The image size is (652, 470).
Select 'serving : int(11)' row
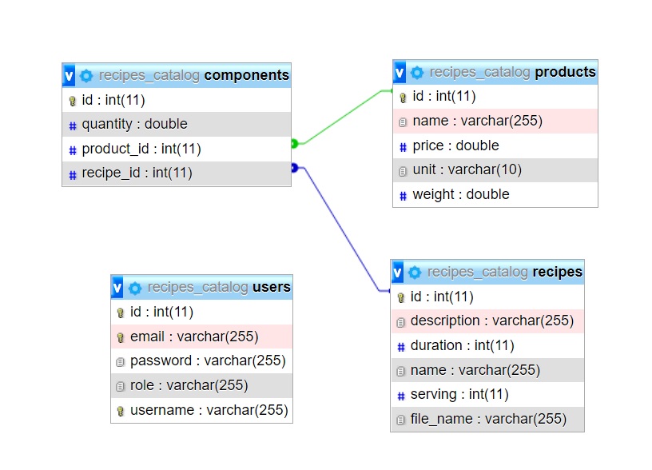(x=487, y=394)
